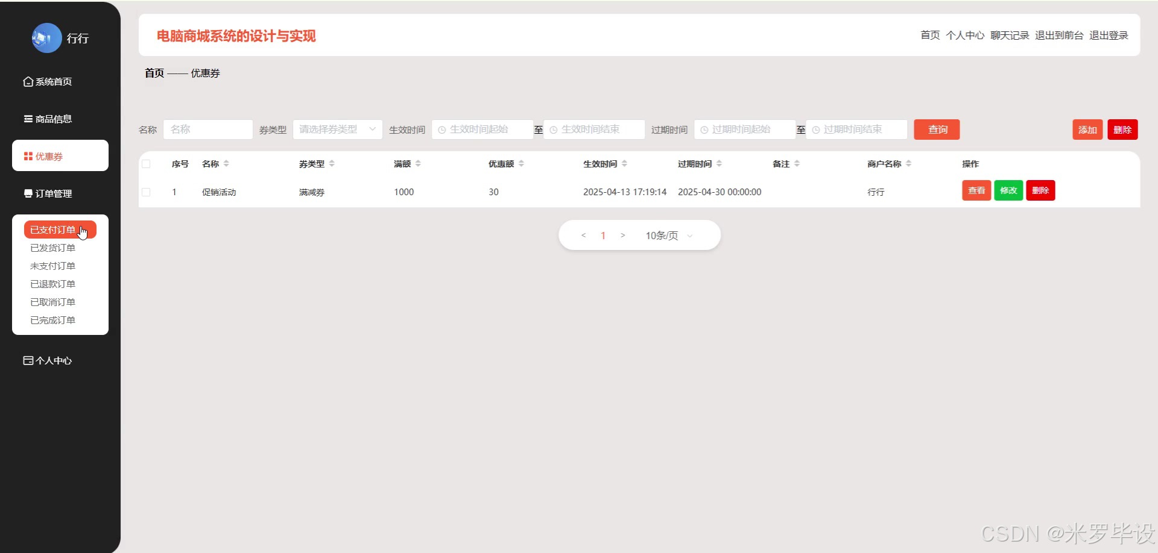Select 未支付订单 submenu item
This screenshot has height=553, width=1158.
coord(53,266)
